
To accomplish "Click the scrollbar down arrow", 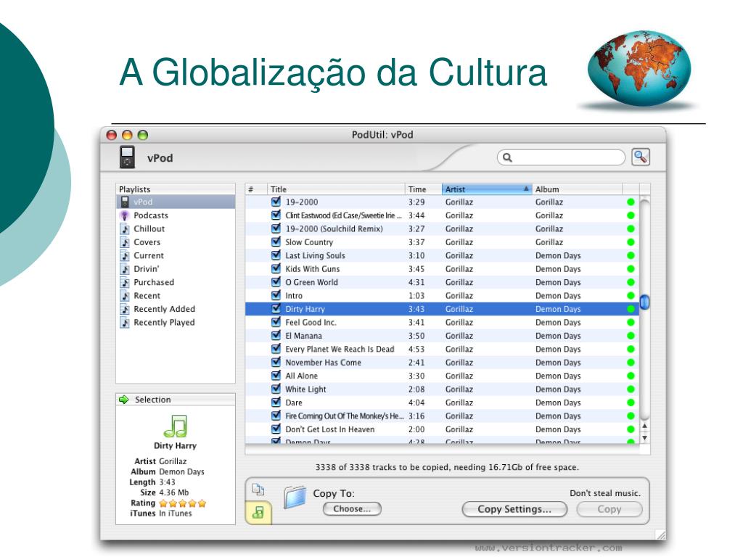I will [x=644, y=437].
